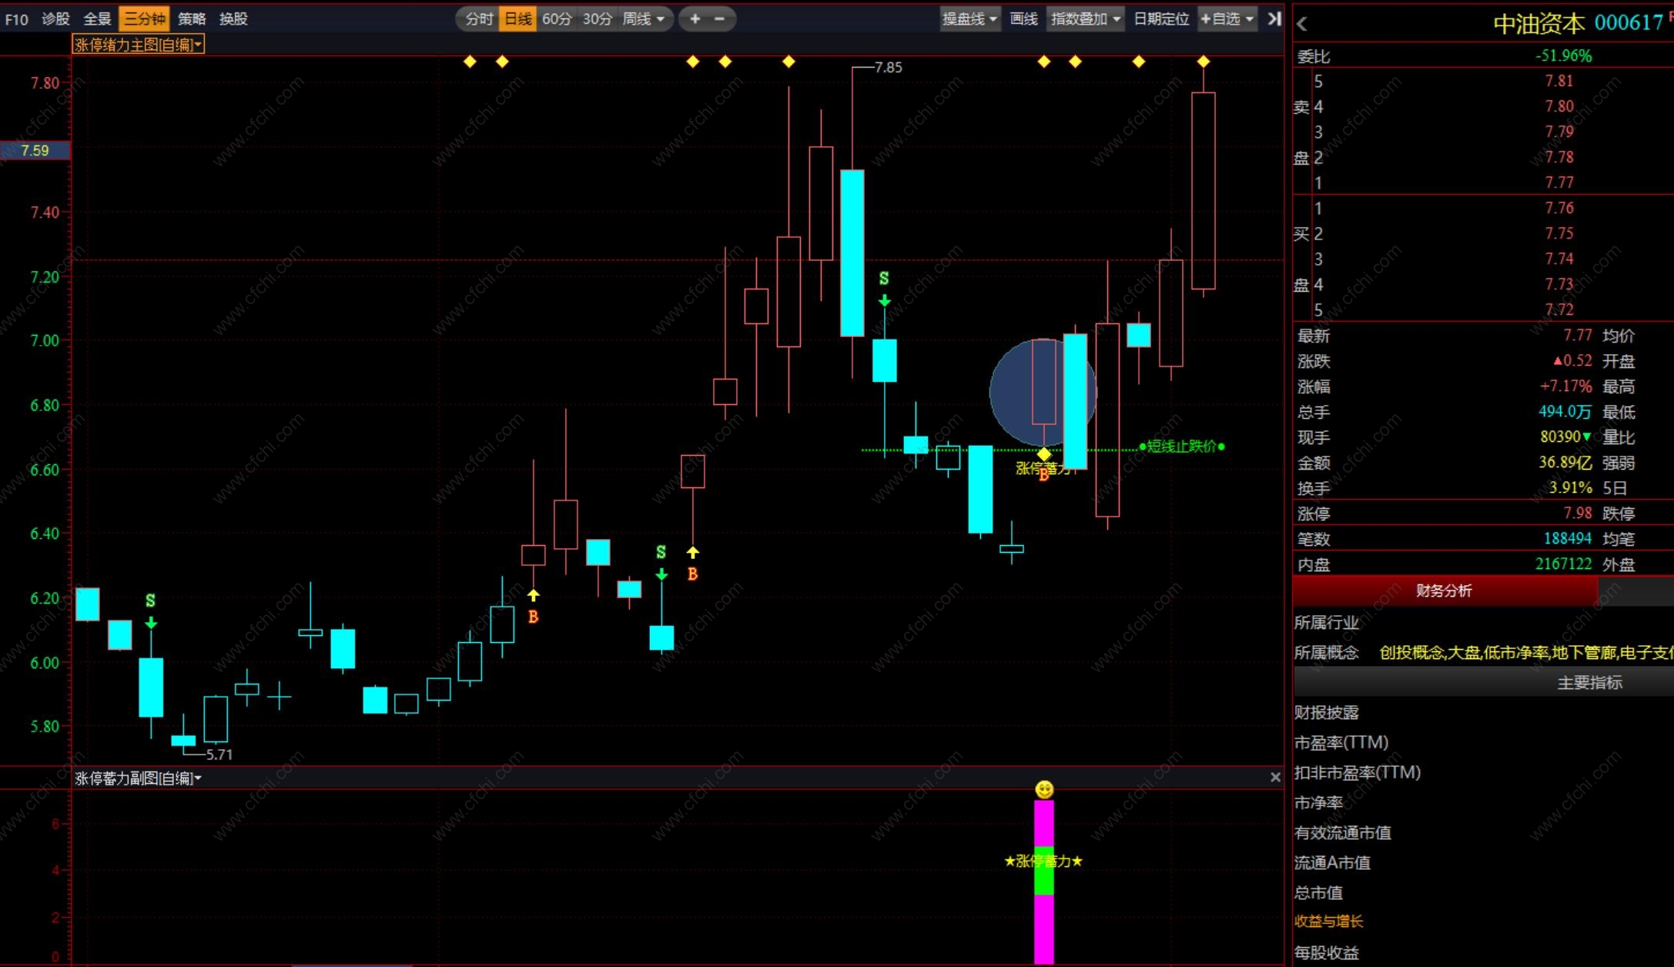Switch chart period to 日线
The image size is (1674, 967).
pyautogui.click(x=517, y=19)
